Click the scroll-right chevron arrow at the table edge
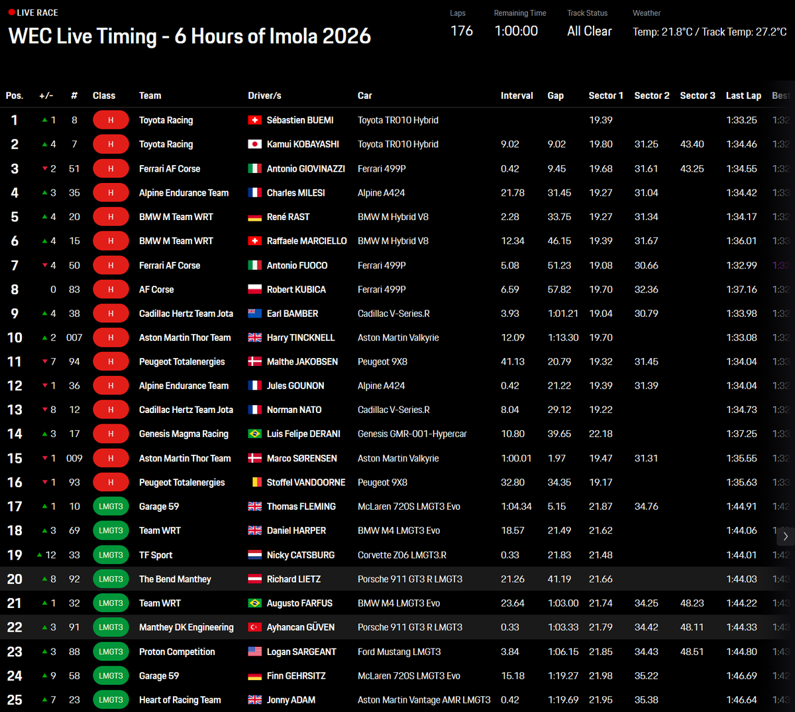Screen dimensions: 795x712 pyautogui.click(x=786, y=536)
